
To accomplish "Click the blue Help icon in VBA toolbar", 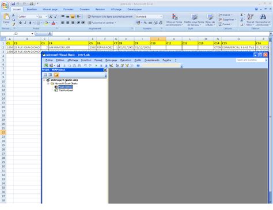I will tap(138, 66).
